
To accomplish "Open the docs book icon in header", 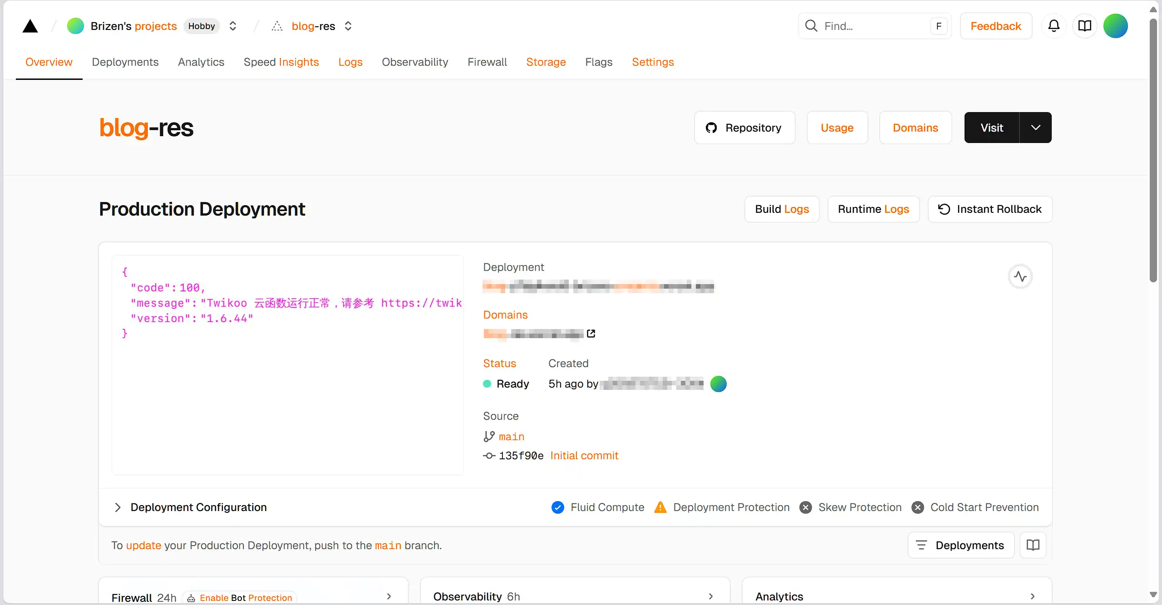I will pyautogui.click(x=1084, y=26).
